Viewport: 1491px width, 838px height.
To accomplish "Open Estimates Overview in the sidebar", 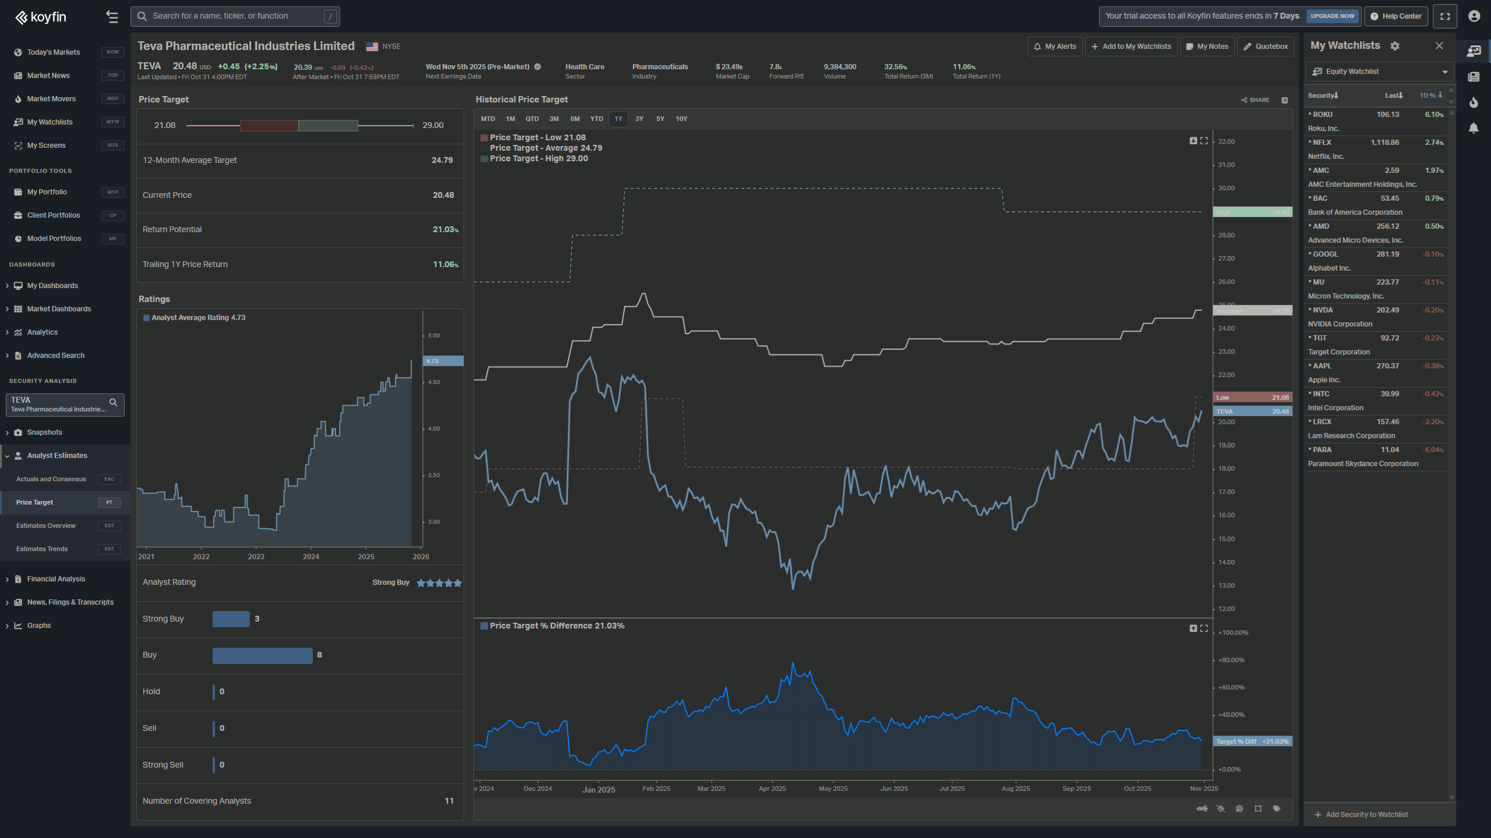I will tap(46, 525).
